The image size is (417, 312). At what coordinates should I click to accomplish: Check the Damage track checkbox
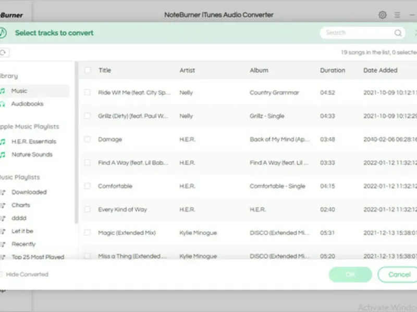point(87,139)
